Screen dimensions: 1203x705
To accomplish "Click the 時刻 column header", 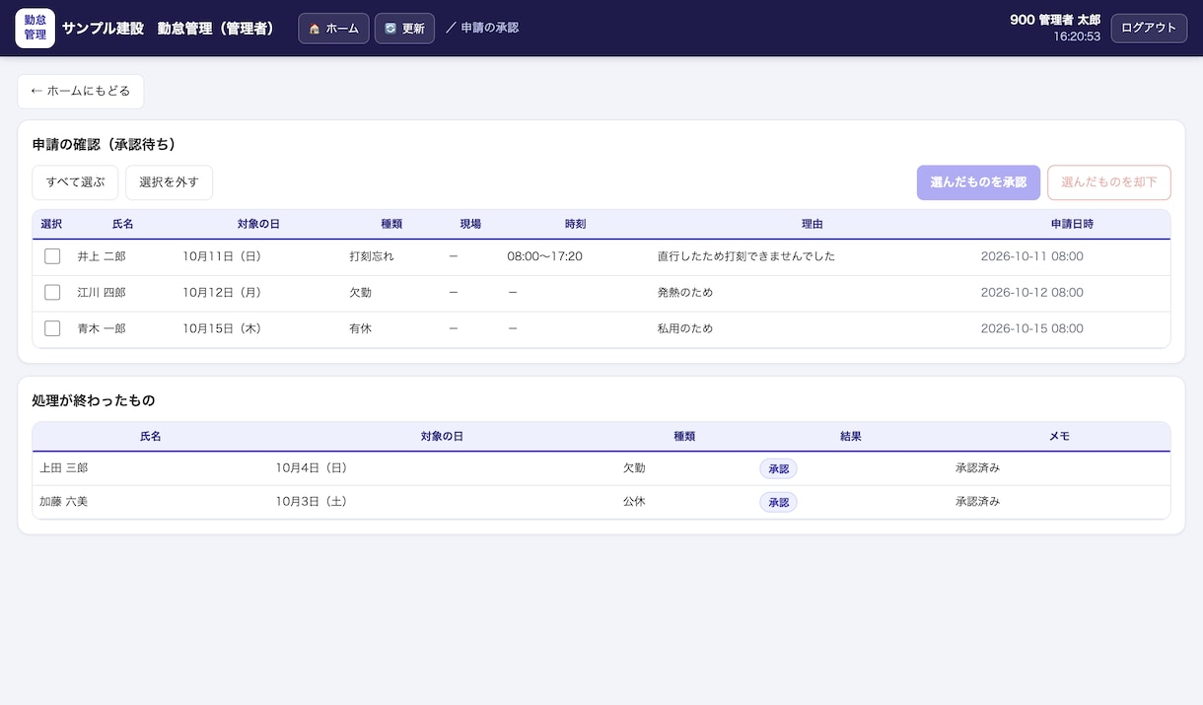I will 575,224.
